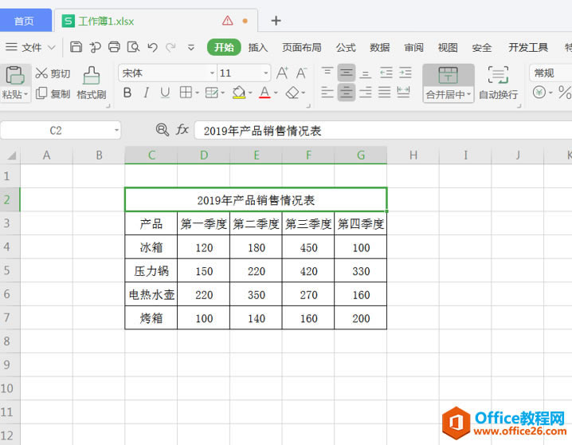572x445 pixels.
Task: Click the zoom magnifier beside fx
Action: click(x=162, y=130)
